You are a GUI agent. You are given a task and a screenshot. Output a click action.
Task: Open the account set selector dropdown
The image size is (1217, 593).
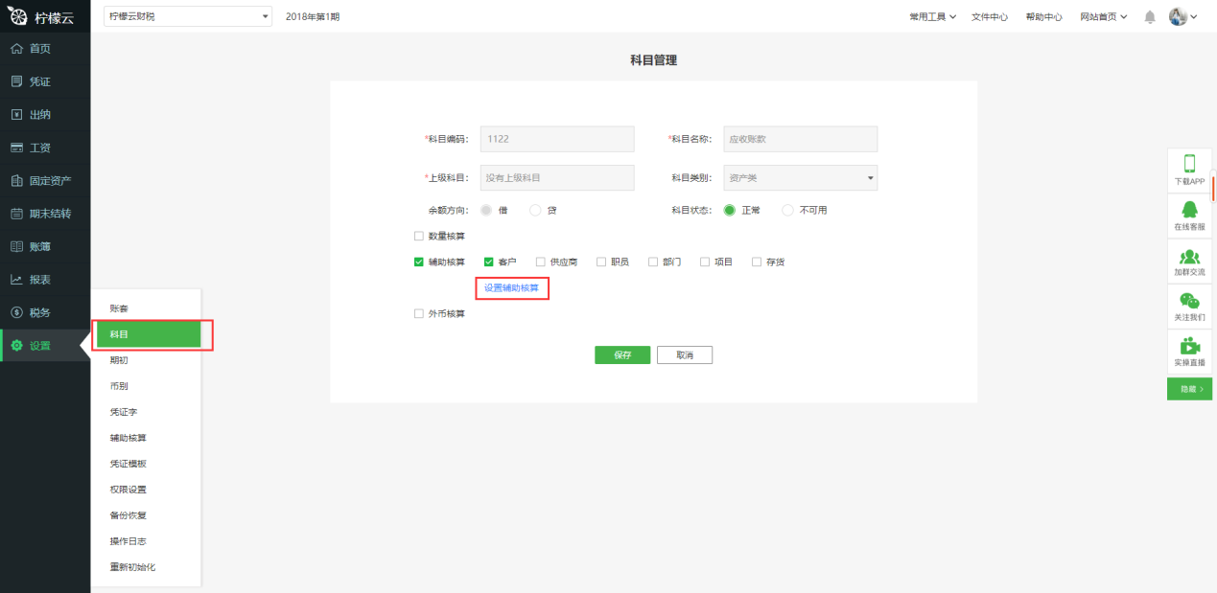point(187,16)
